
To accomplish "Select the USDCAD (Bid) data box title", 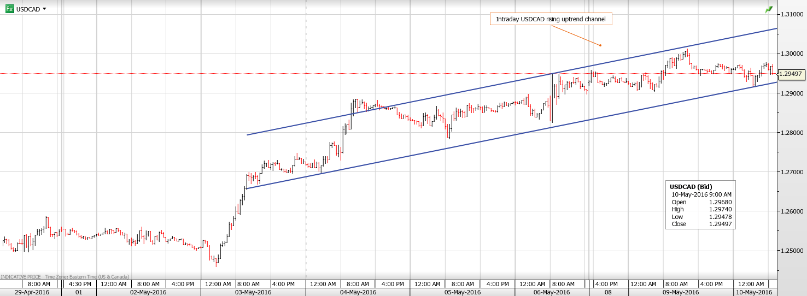I will [x=691, y=186].
